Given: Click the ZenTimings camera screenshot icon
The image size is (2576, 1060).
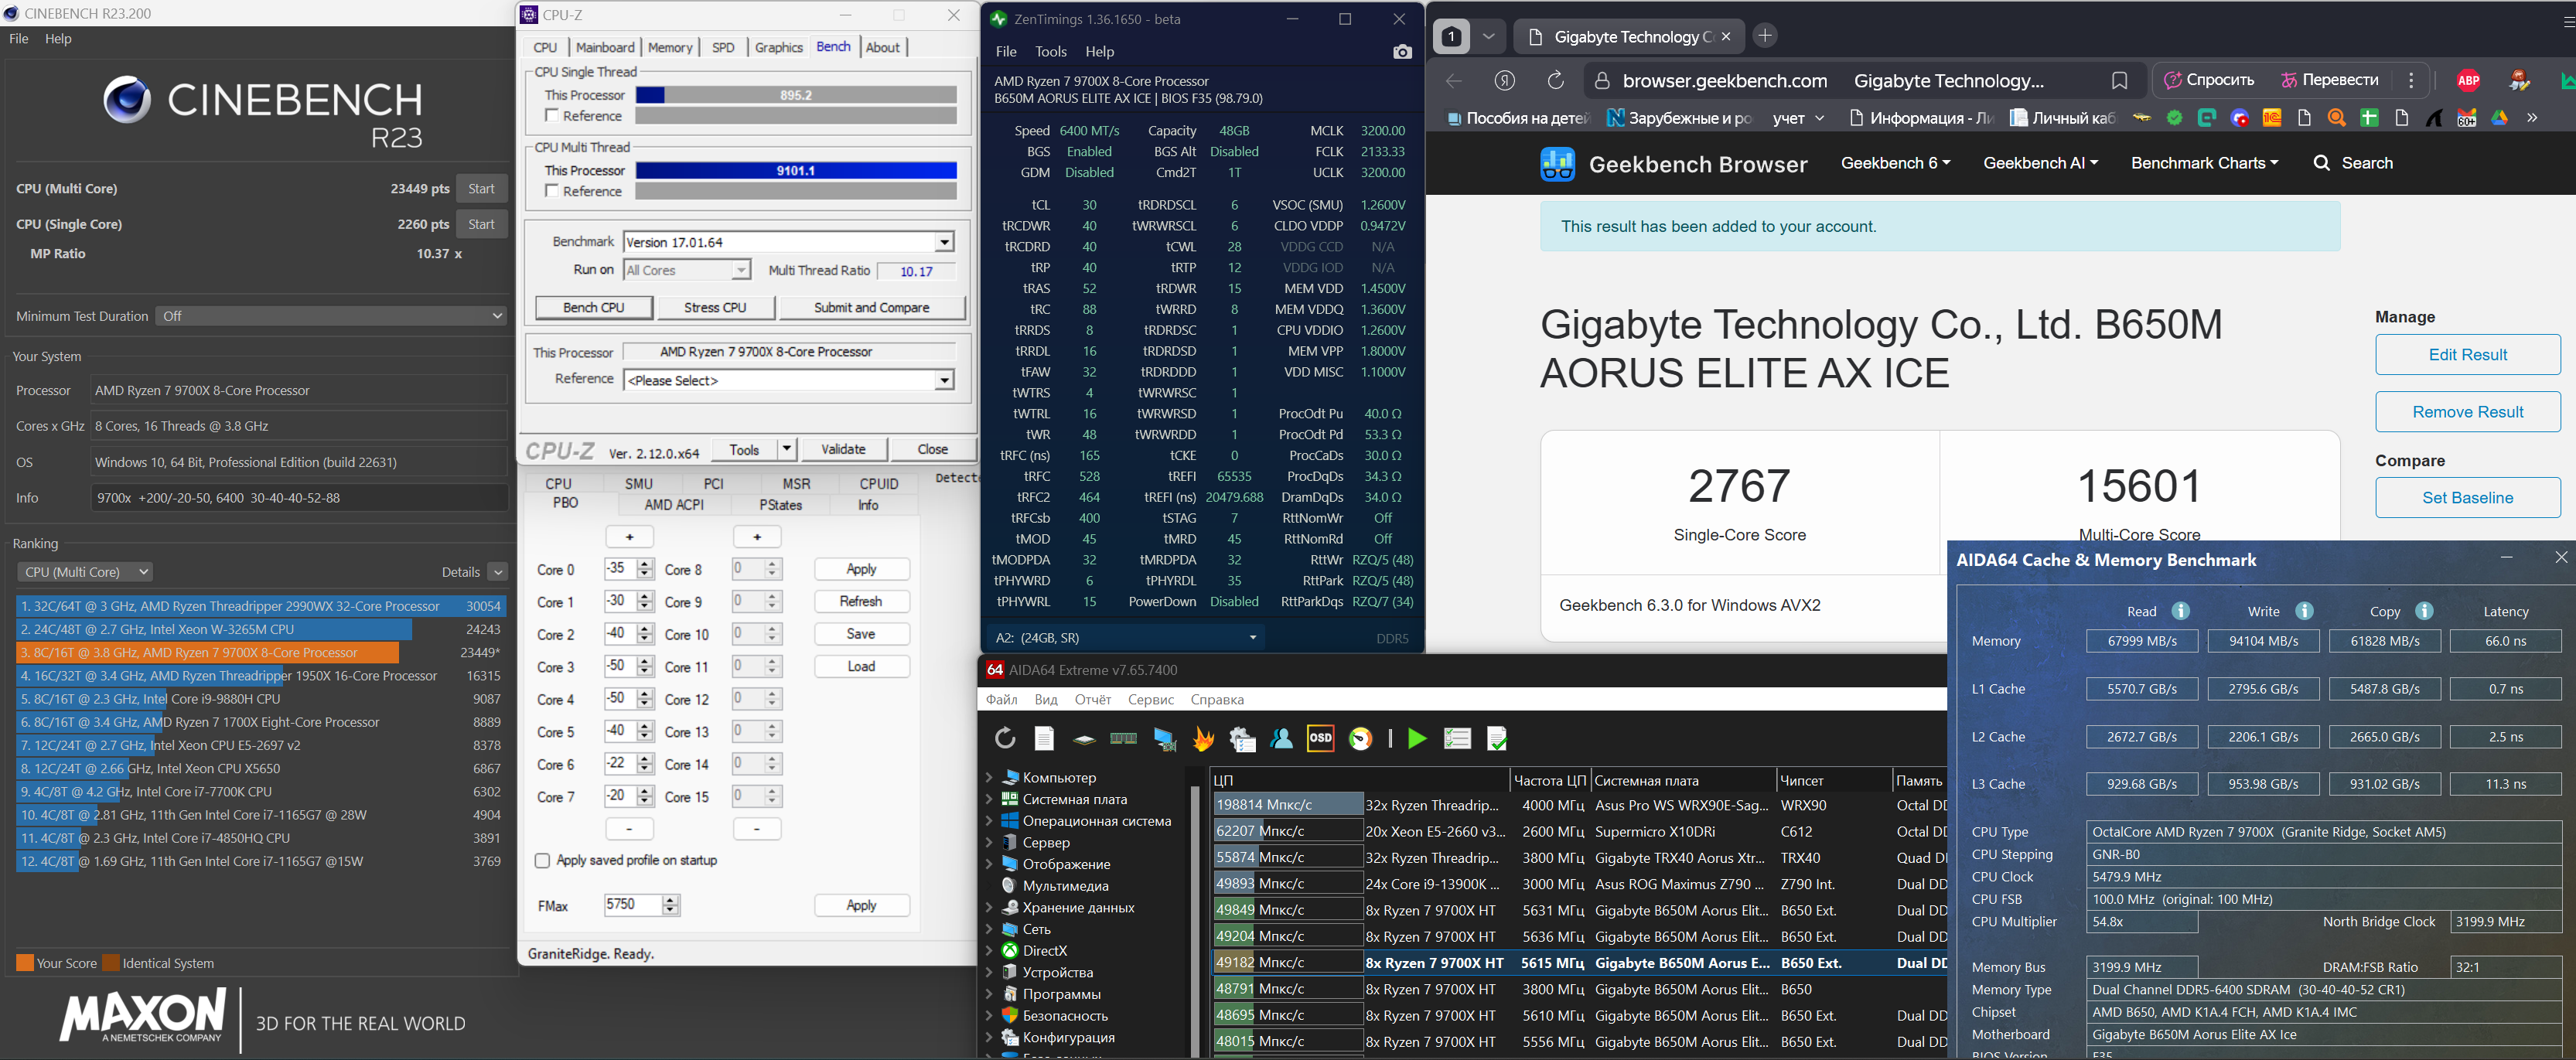Looking at the screenshot, I should (1402, 52).
